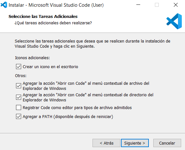Minimize the installer window
This screenshot has width=185, height=150.
(138, 5)
